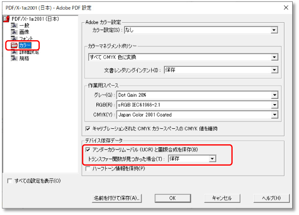Enable ハーフトーン情報を保持 checkbox
Image resolution: width=299 pixels, height=215 pixels.
pos(88,169)
